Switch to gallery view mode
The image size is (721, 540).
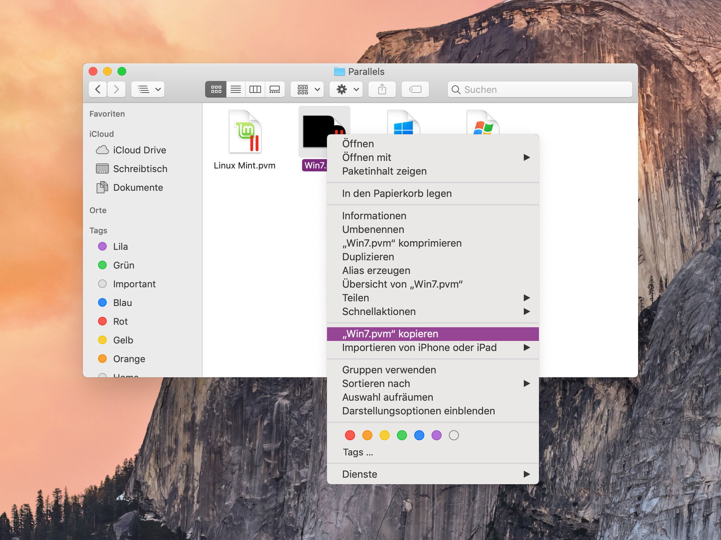(x=275, y=89)
